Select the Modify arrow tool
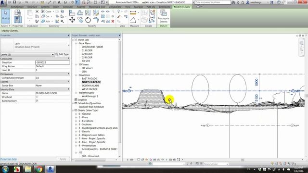This screenshot has width=308, height=173. tap(5, 16)
